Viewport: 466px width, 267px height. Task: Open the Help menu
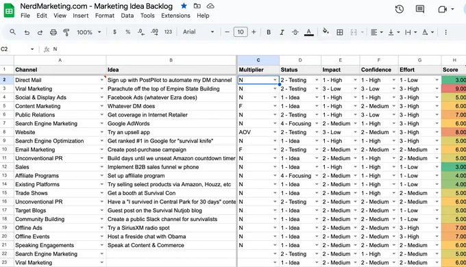coord(203,16)
